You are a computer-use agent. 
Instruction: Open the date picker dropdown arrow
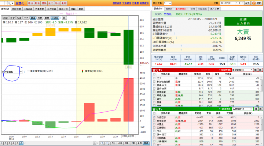pyautogui.click(x=236, y=3)
